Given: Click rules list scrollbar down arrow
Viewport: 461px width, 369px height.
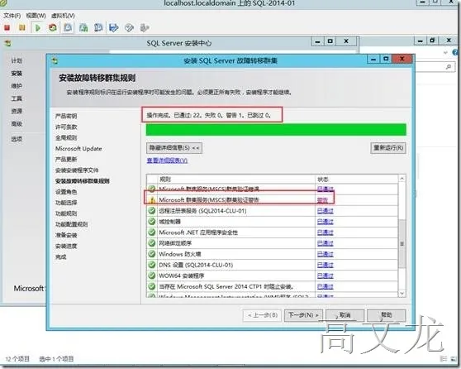Looking at the screenshot, I should [402, 294].
